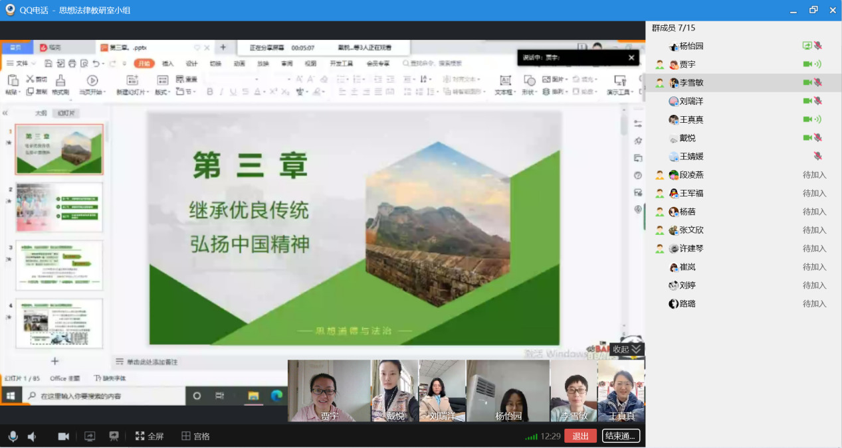Open the 文件 menu in shared WPS

[x=22, y=64]
